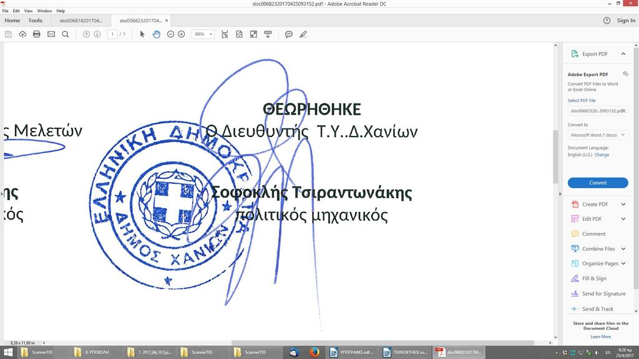Click the fit width scrolling icon
The image size is (639, 359).
click(x=225, y=34)
